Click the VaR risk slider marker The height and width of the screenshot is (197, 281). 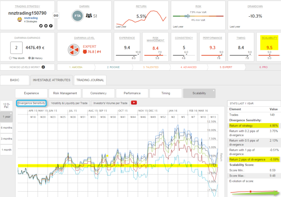coord(187,16)
